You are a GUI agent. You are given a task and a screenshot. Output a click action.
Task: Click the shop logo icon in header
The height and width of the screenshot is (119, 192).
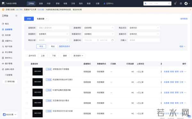click(x=4, y=4)
